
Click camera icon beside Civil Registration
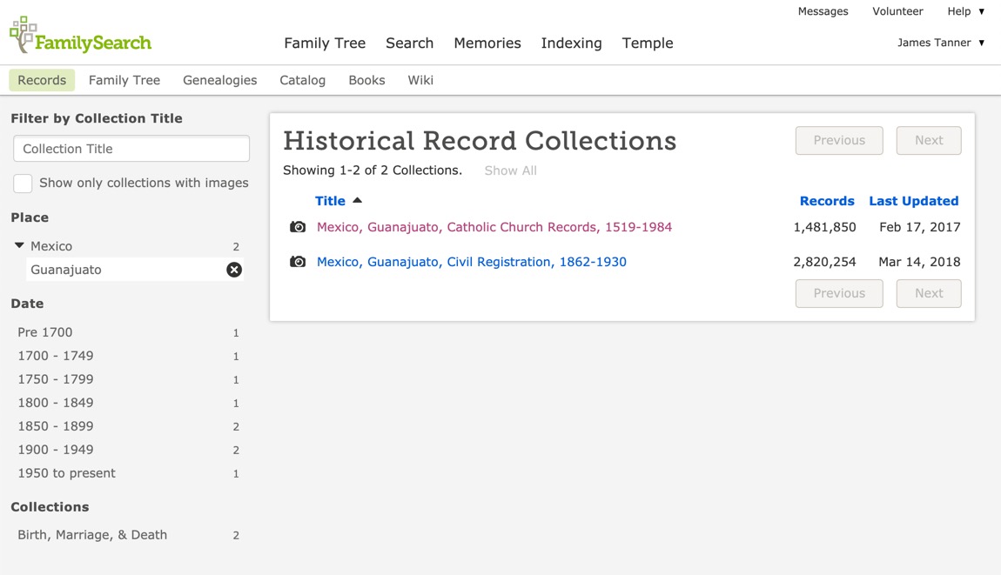coord(298,262)
